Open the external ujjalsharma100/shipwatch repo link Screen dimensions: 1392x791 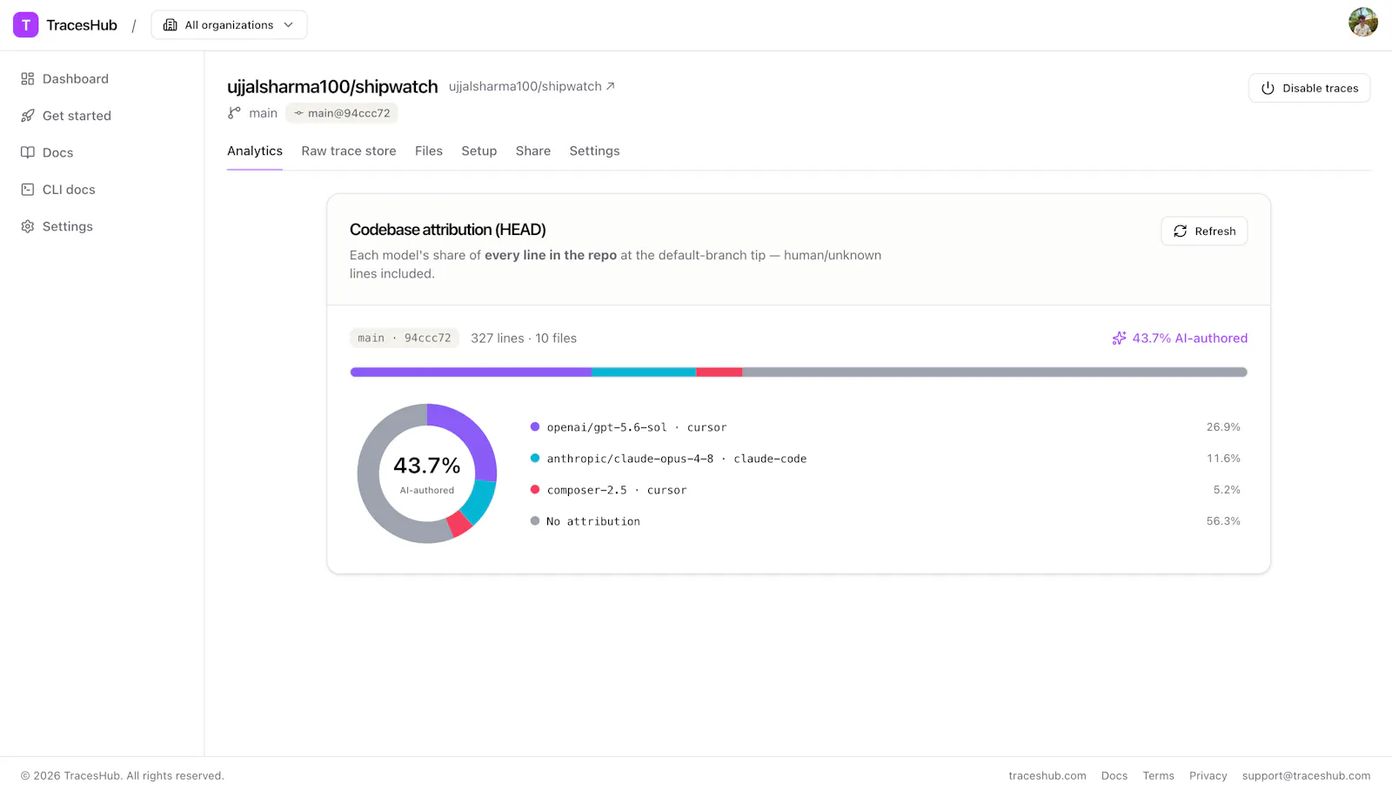(x=532, y=86)
